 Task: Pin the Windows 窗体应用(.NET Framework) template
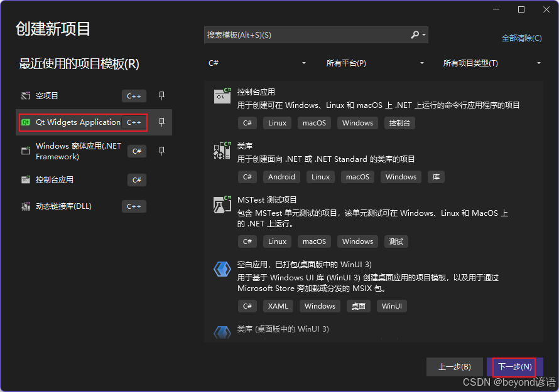point(161,151)
